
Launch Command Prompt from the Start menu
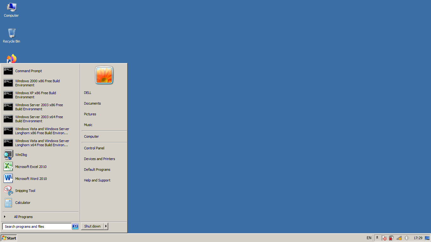pyautogui.click(x=41, y=71)
